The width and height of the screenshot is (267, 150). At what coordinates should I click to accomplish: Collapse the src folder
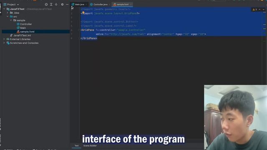click(8, 17)
